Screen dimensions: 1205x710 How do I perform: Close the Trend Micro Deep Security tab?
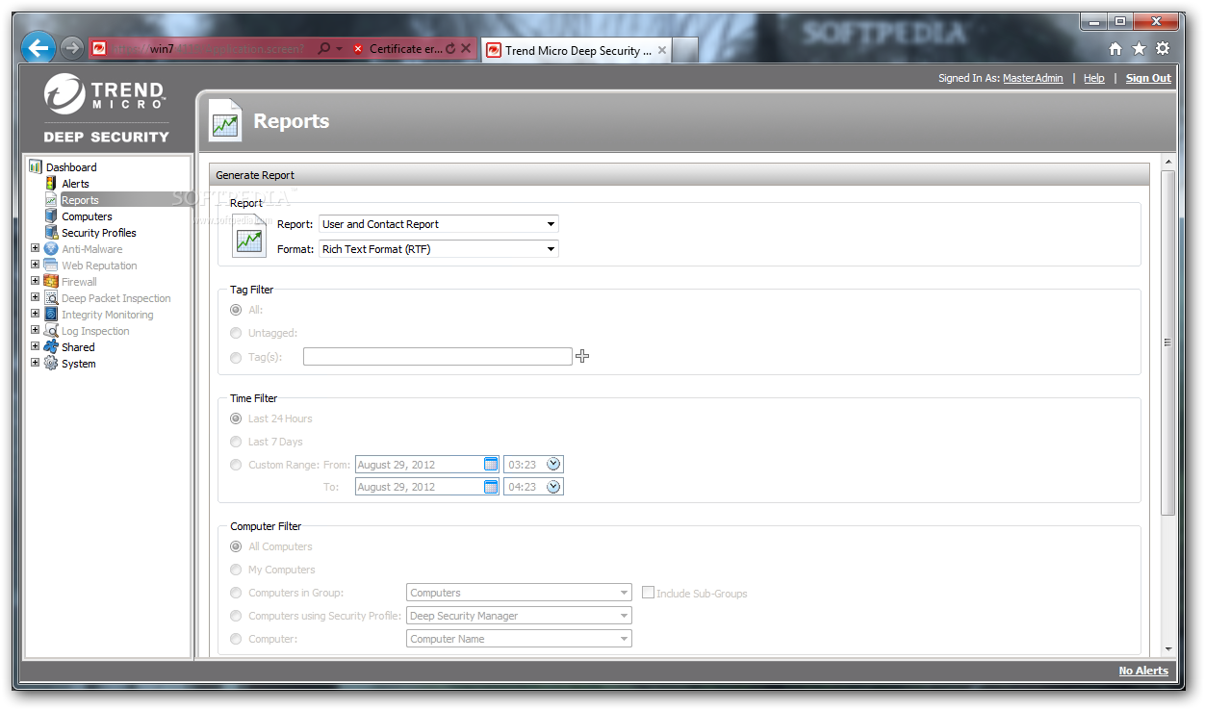662,50
